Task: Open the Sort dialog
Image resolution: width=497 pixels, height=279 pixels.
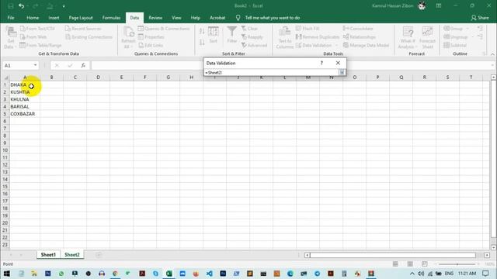Action: point(214,35)
